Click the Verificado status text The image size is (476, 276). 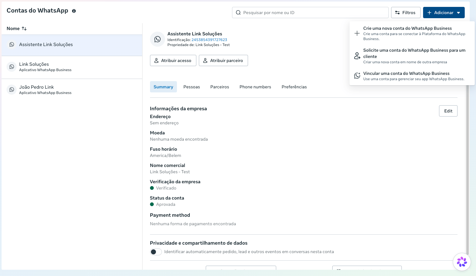(x=166, y=188)
